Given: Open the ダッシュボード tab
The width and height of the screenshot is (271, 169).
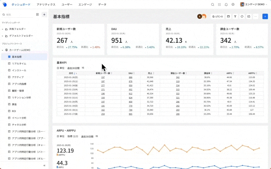Looking at the screenshot, I should coord(21,5).
